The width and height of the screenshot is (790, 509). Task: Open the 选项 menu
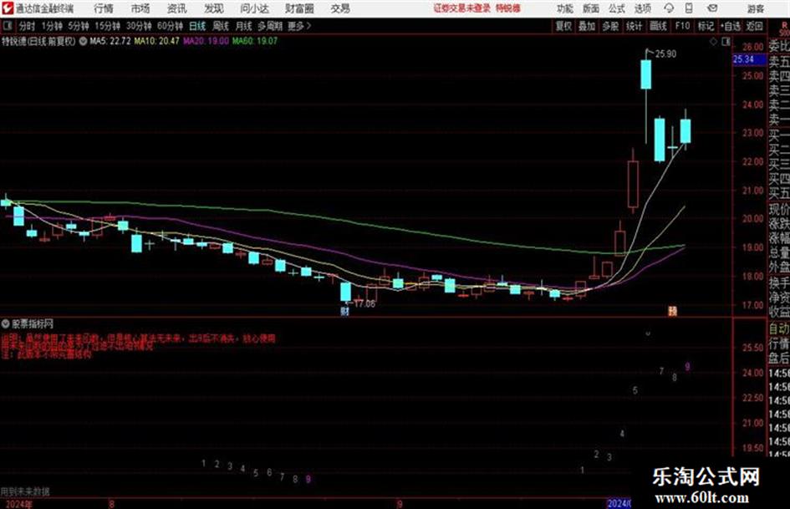(643, 8)
